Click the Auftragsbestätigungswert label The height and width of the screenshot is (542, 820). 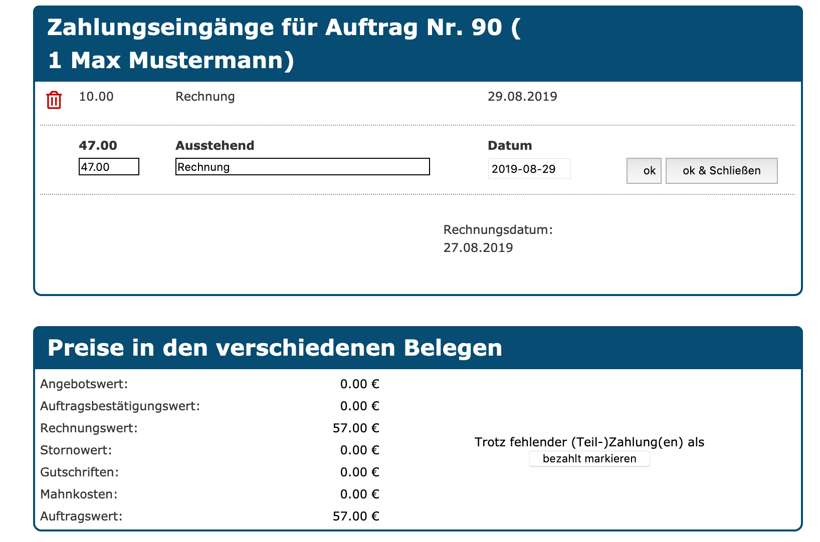tap(120, 406)
